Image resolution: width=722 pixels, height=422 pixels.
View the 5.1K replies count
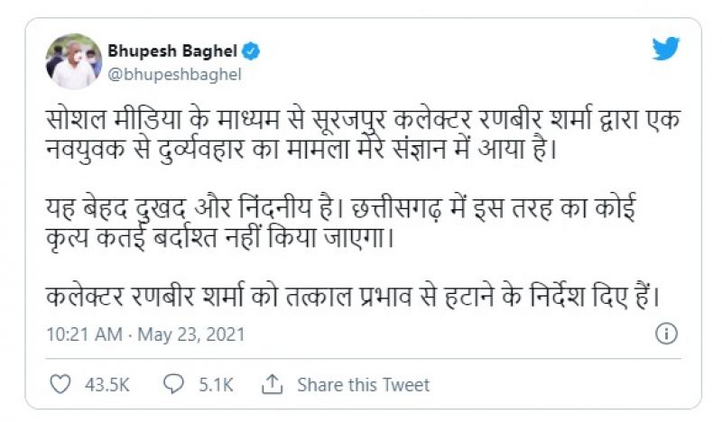click(x=215, y=385)
